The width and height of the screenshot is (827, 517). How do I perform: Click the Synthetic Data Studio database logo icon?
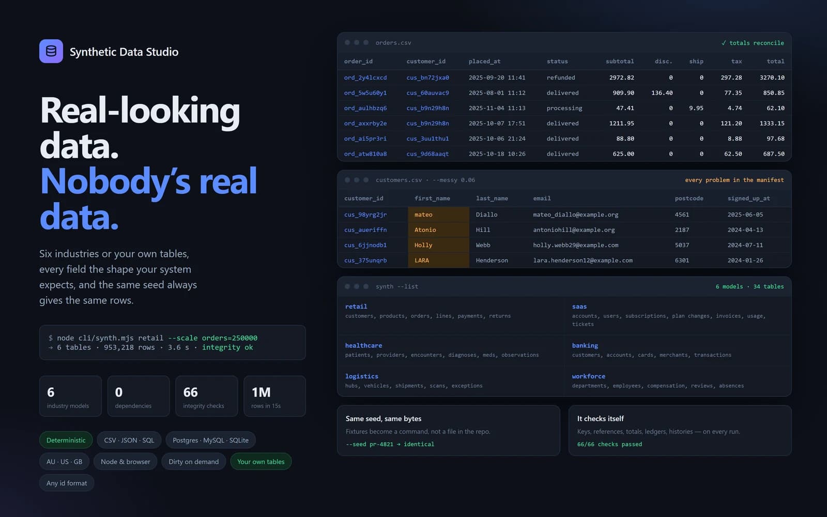pos(51,51)
